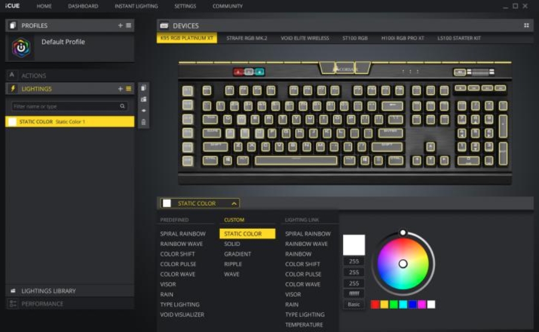Open the Community menu

[227, 6]
